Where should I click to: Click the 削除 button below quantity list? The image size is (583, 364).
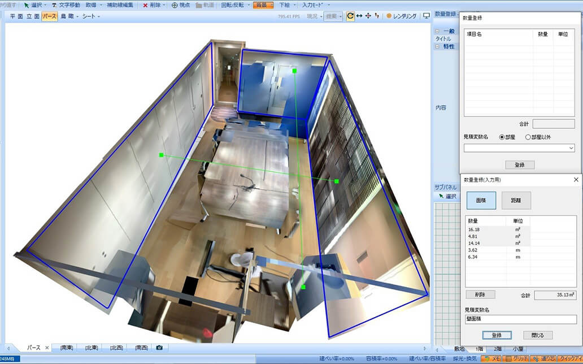(480, 294)
